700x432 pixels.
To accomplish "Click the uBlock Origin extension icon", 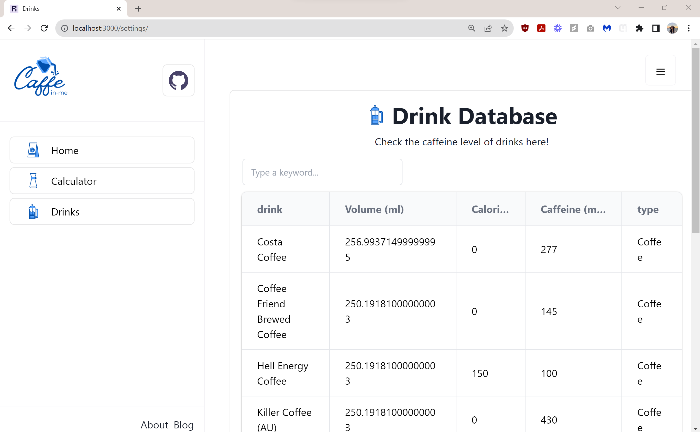I will [525, 28].
